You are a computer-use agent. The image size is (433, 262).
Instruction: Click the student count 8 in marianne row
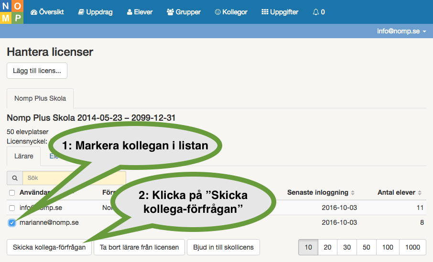[422, 222]
